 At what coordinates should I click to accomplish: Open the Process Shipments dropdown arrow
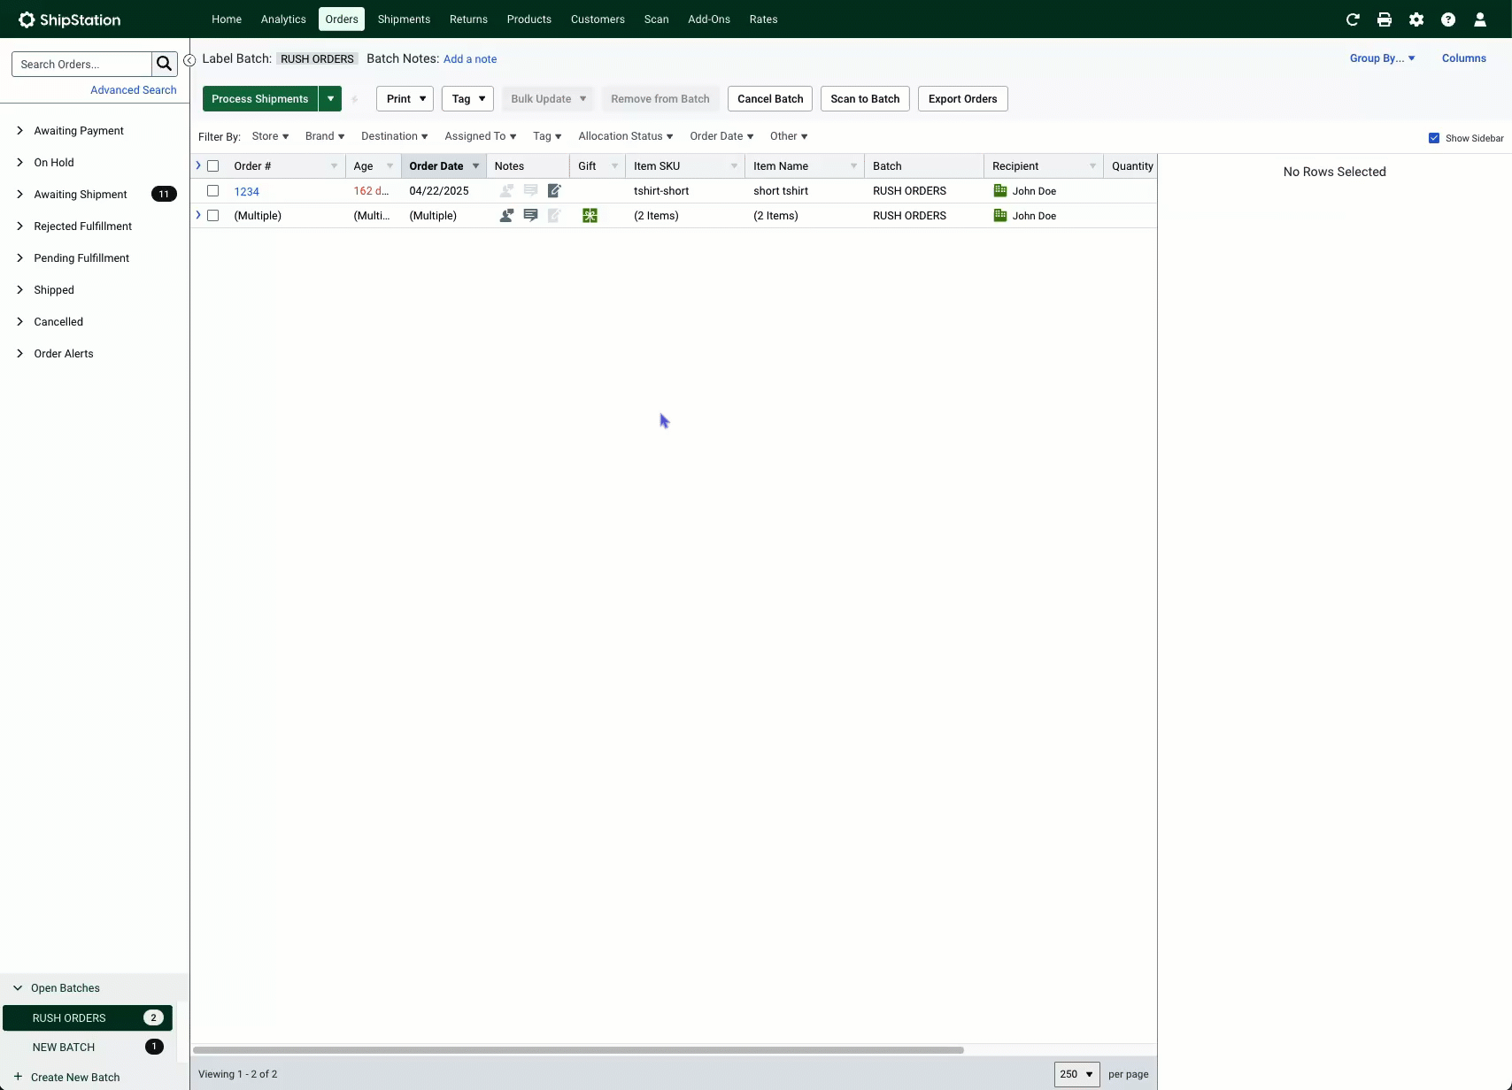point(330,98)
